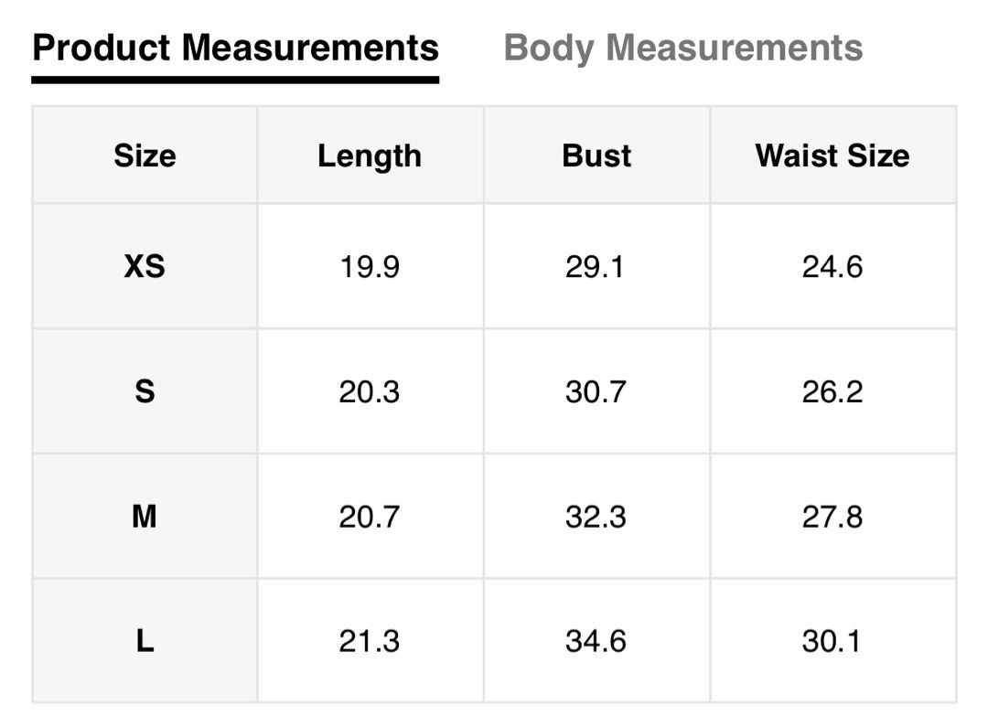
Task: Click the Waist Size column header
Action: point(832,155)
